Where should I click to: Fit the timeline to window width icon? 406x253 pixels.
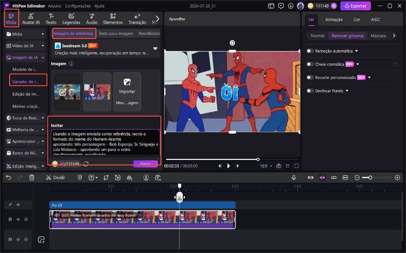coord(346,178)
